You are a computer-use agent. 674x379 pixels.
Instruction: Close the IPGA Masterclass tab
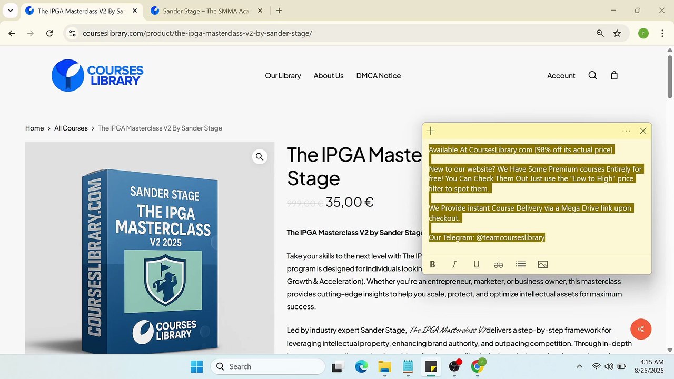(135, 11)
